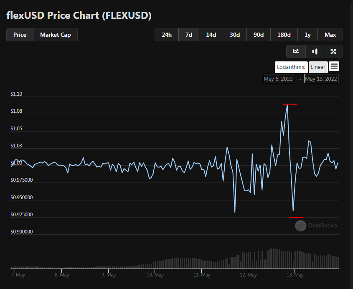Click the 11. May date label
353x289 pixels.
coord(202,275)
